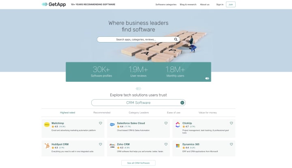Favorite Mailchimp with the heart icon
292x168 pixels.
101,123
